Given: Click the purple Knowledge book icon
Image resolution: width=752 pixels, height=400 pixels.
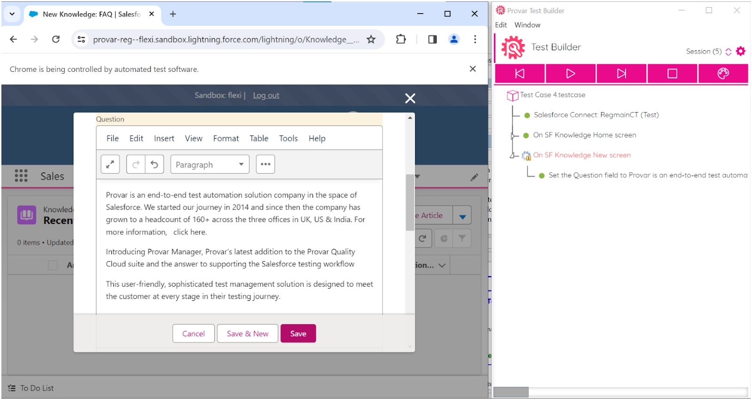Looking at the screenshot, I should 27,215.
